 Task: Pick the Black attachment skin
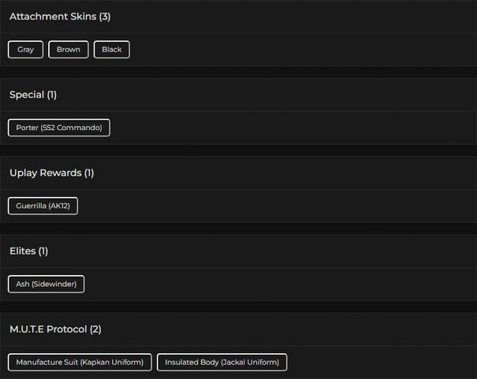point(112,50)
